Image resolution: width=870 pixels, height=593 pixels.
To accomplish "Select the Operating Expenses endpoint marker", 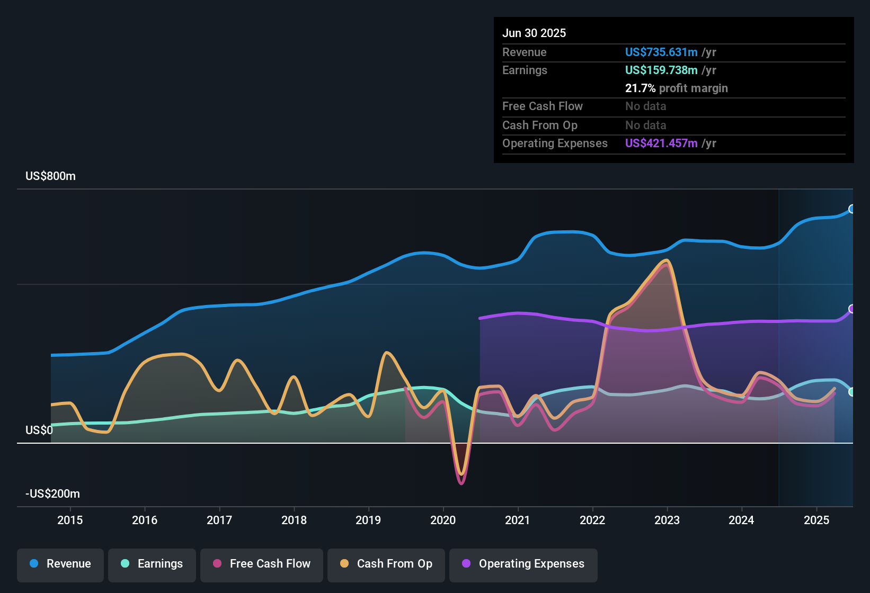I will coord(852,309).
